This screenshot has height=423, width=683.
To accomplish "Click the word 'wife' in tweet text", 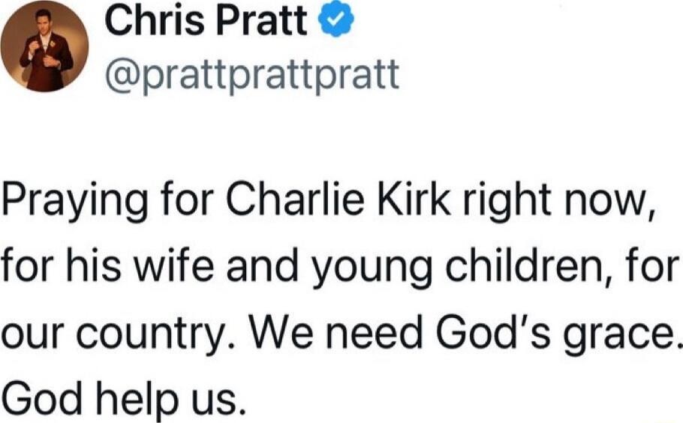I will click(174, 266).
